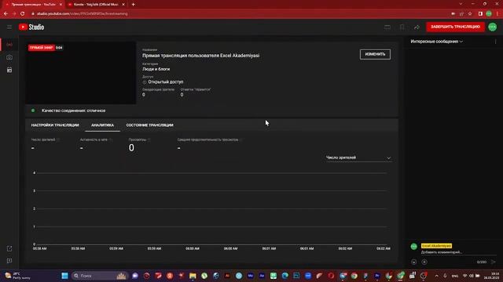Click the Изменить button
The image size is (503, 282).
375,54
